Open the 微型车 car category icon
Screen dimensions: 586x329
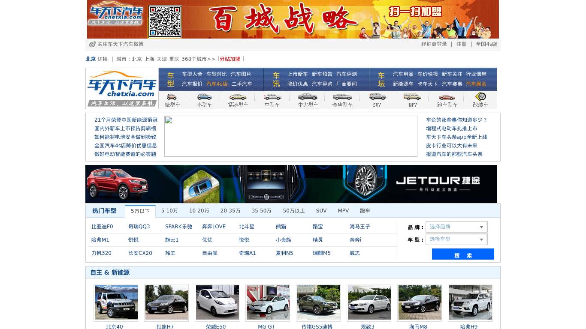coord(172,97)
